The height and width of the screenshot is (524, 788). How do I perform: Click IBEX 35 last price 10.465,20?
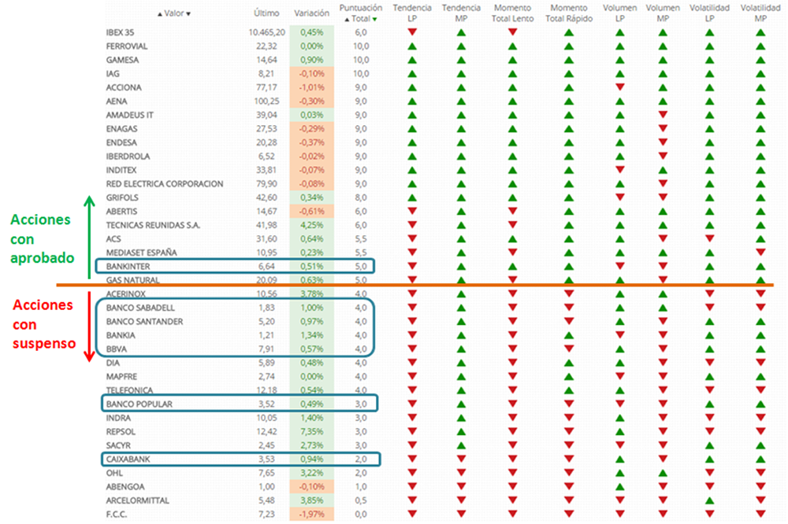tap(266, 32)
